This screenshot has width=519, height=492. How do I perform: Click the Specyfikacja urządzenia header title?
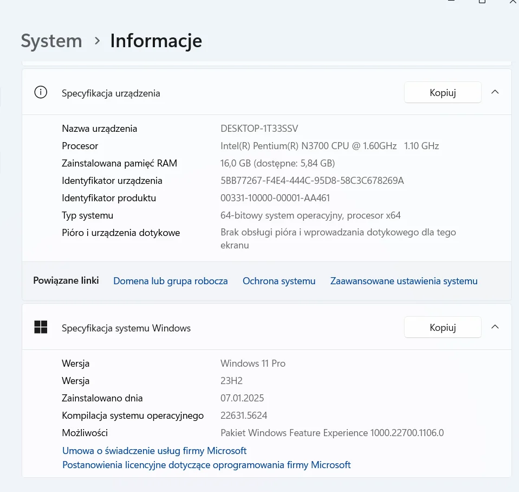point(111,93)
